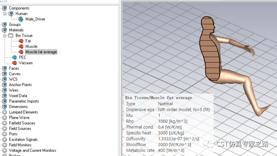The image size is (277, 156).
Task: Open Voltage and Current Monitors
Action: (33, 150)
